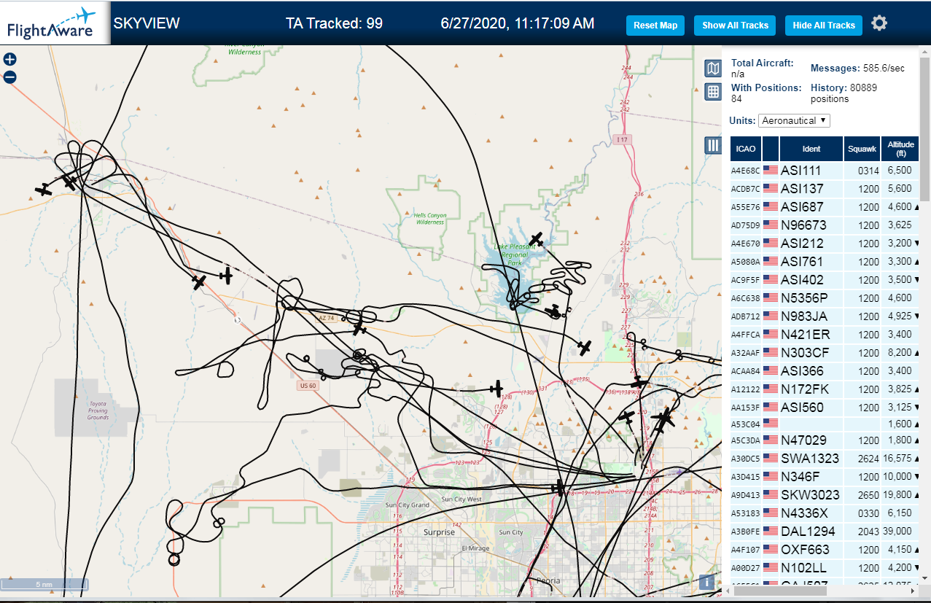Image resolution: width=931 pixels, height=603 pixels.
Task: Select the N421ER aircraft row
Action: pyautogui.click(x=825, y=335)
